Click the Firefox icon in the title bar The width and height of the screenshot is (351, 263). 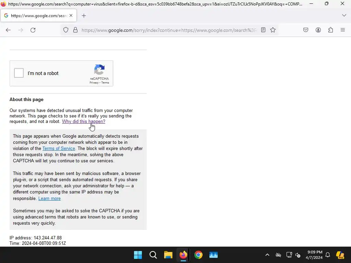point(3,4)
